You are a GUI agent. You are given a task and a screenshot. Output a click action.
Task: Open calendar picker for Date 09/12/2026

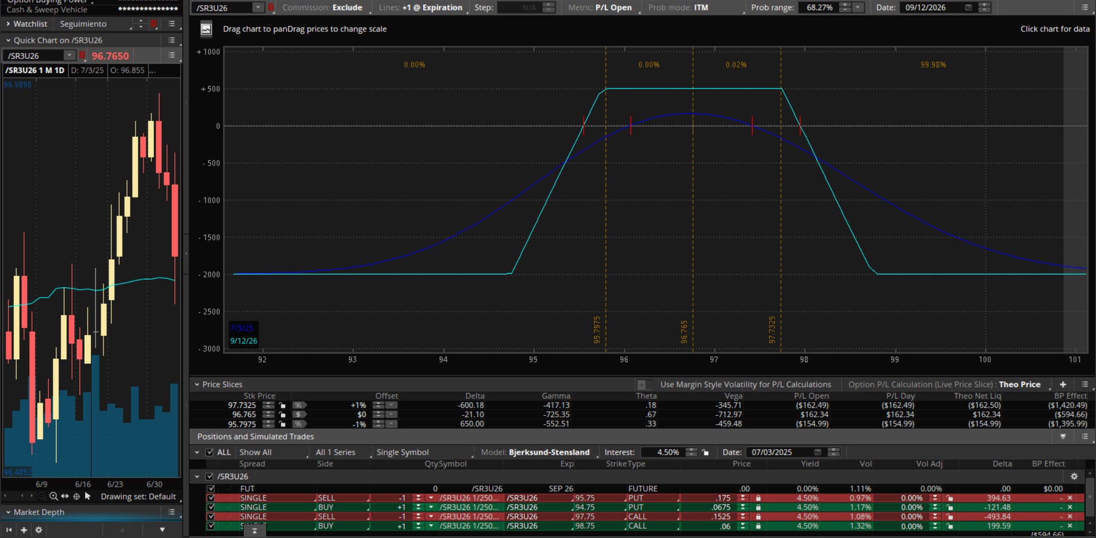(968, 7)
